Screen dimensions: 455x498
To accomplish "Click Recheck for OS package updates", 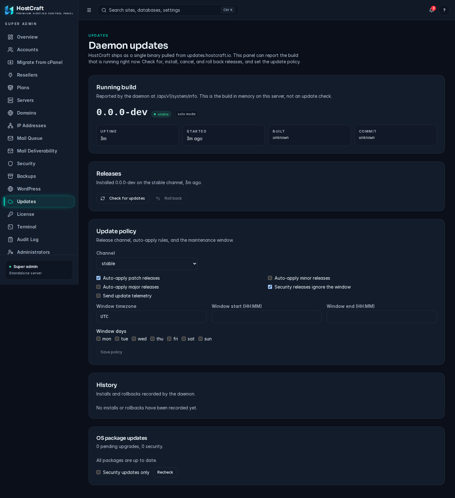I will 165,472.
